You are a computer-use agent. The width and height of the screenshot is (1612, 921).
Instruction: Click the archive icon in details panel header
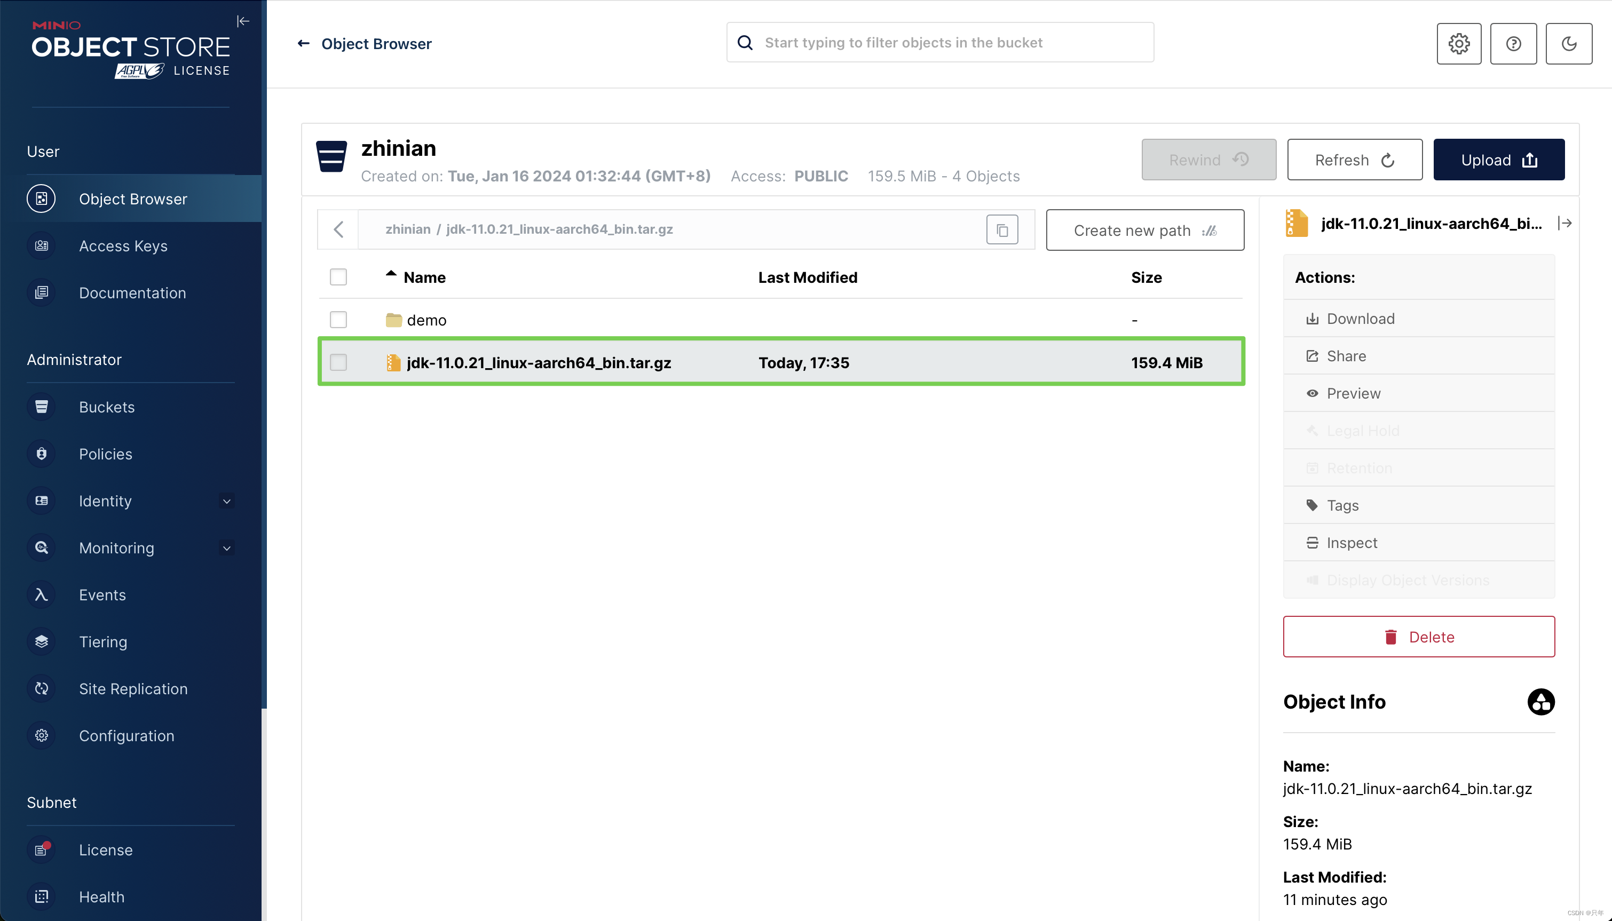click(1297, 223)
